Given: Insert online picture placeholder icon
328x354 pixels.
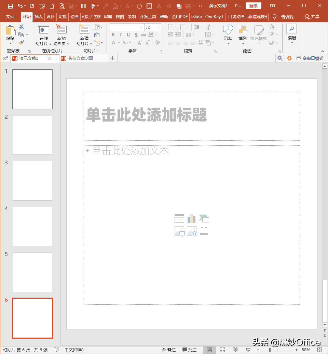Looking at the screenshot, I should [192, 231].
